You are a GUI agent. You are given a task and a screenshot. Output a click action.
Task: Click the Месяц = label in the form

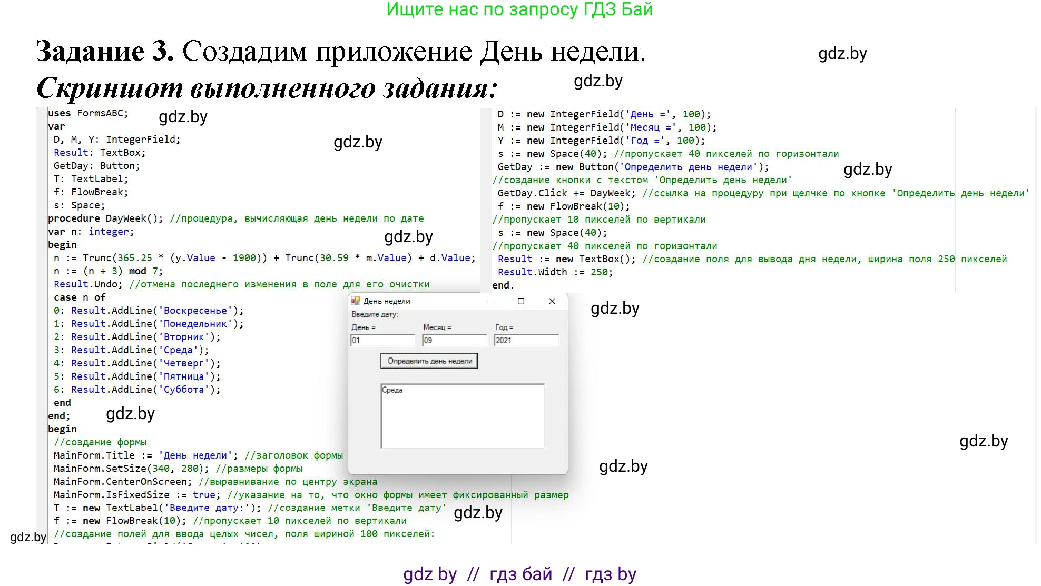pos(437,327)
